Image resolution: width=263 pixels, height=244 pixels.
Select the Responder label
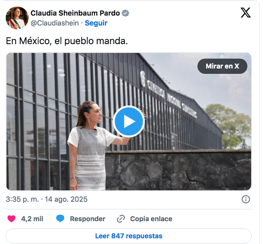point(88,219)
